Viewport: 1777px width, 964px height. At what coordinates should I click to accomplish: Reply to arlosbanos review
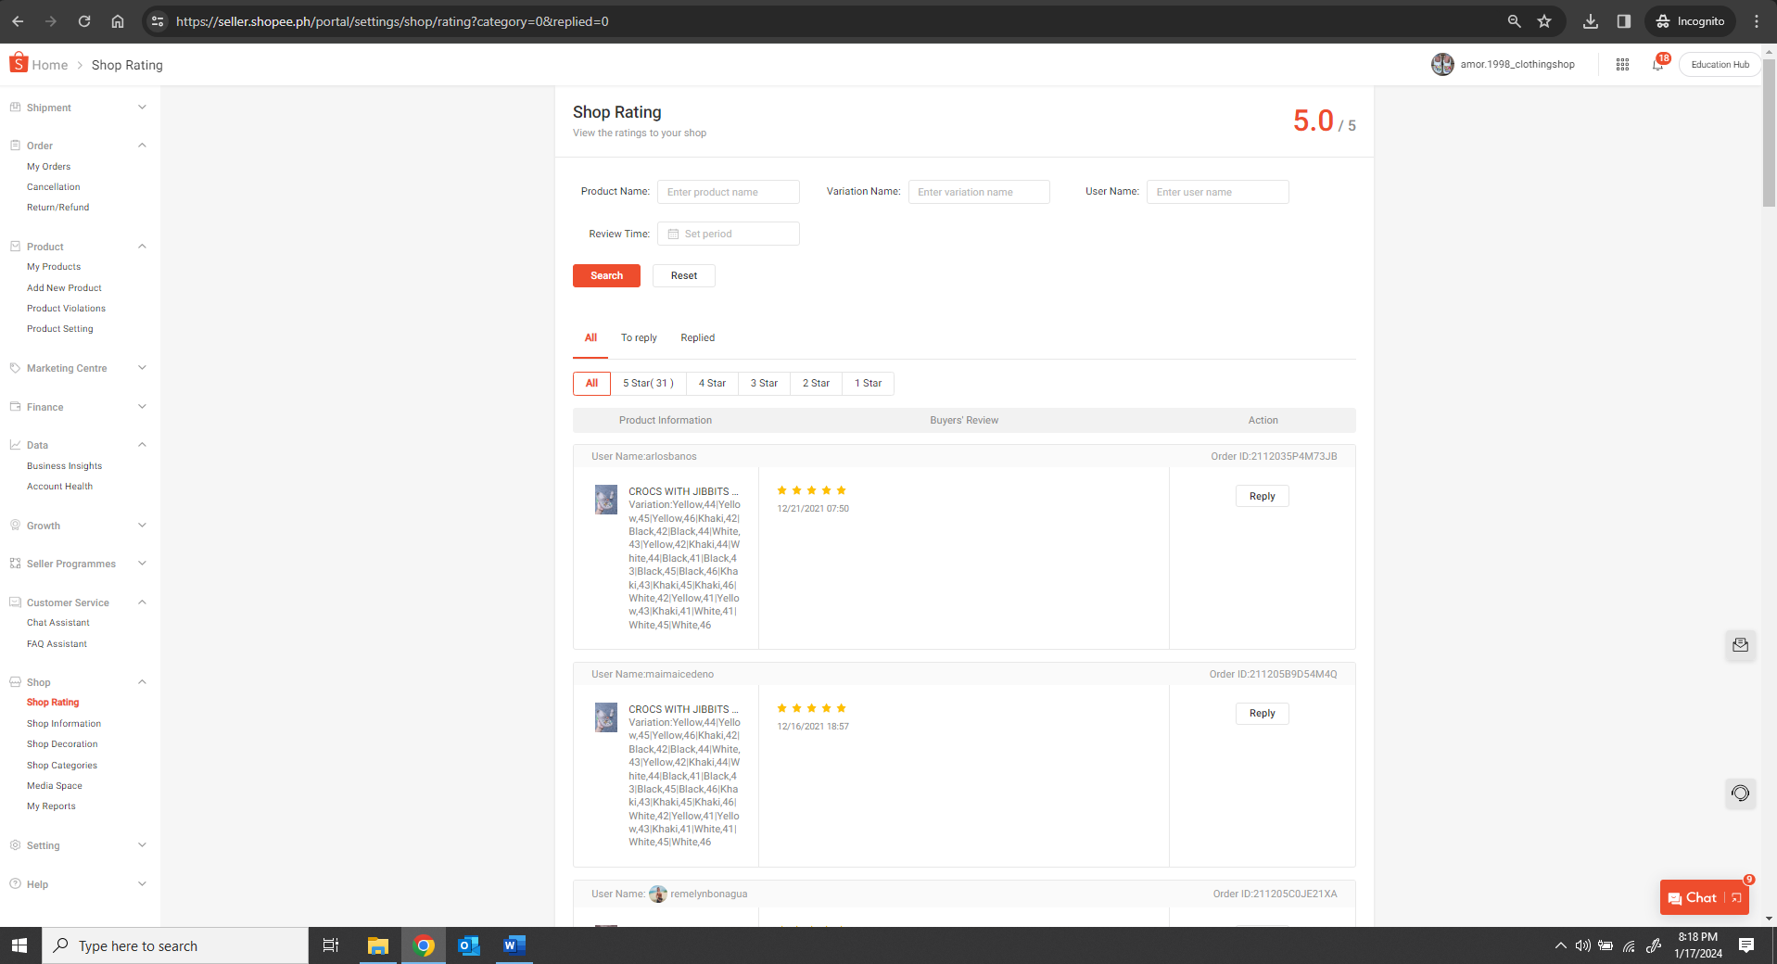coord(1262,496)
